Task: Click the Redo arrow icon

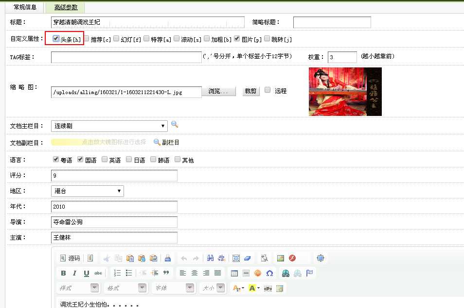Action: click(196, 259)
